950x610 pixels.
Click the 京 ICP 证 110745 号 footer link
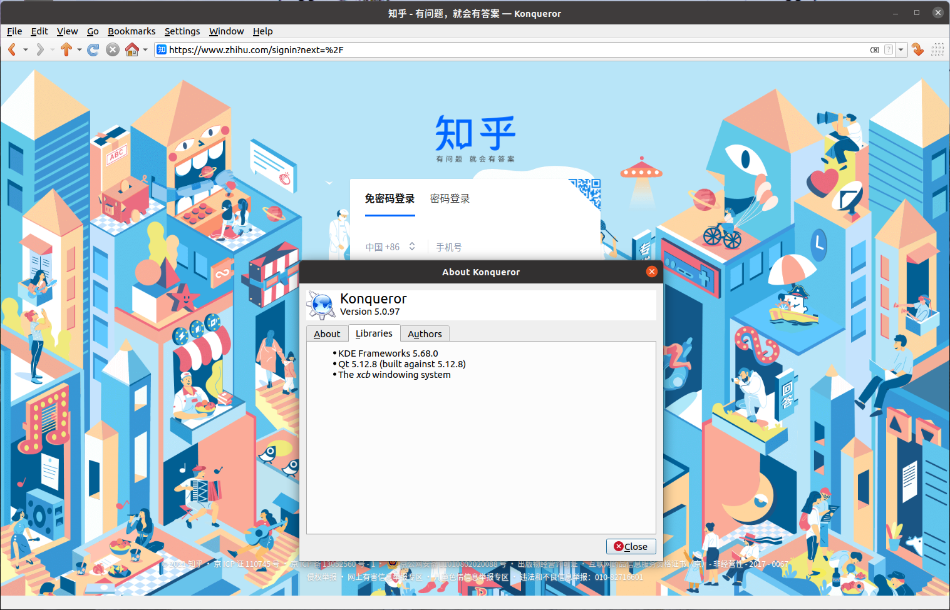[247, 564]
